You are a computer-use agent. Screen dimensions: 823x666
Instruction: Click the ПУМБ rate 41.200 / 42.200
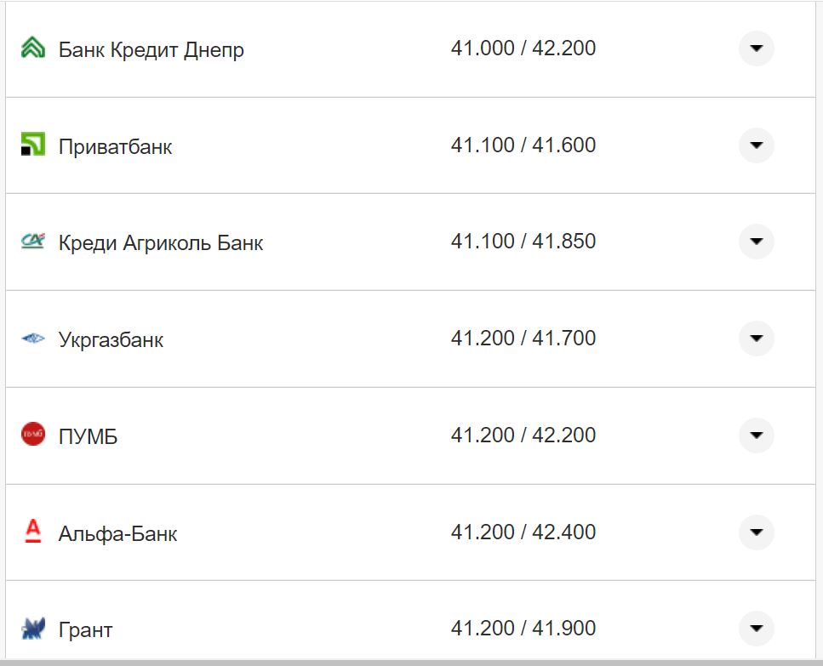tap(523, 435)
